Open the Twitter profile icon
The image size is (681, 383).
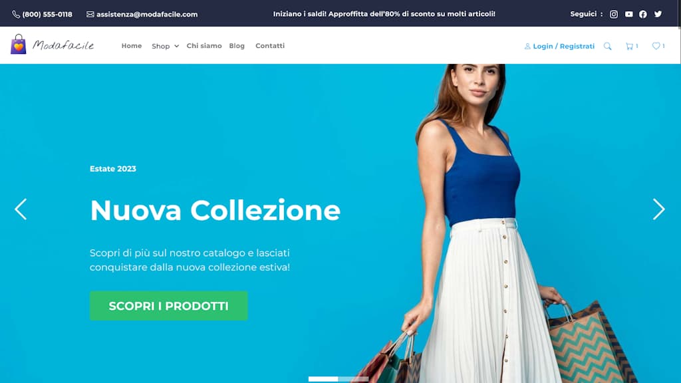point(658,15)
